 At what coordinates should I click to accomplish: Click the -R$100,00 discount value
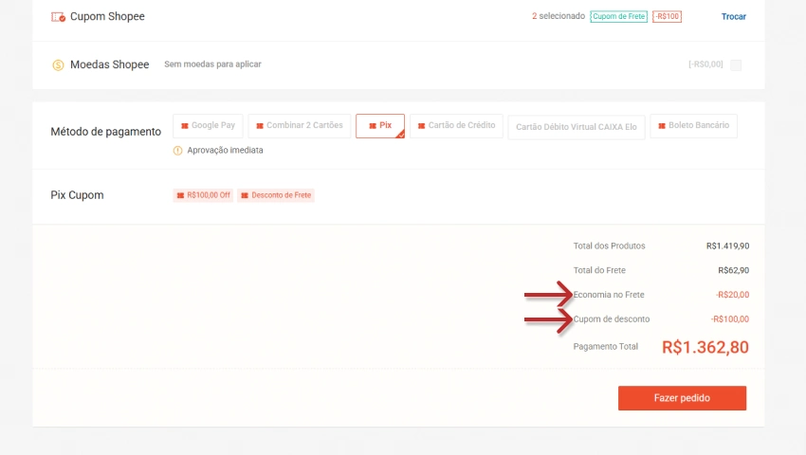coord(730,319)
